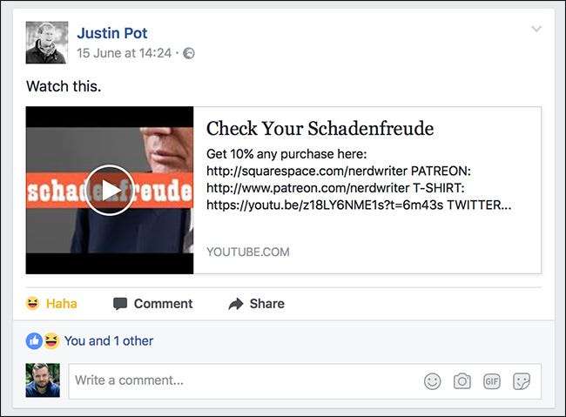
Task: Click the Comment button
Action: pos(152,304)
